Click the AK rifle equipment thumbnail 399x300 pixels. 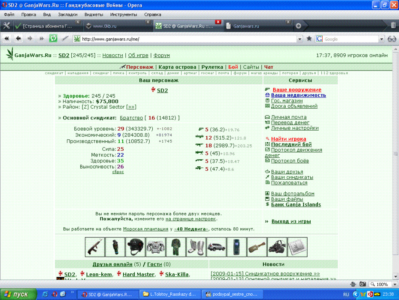click(x=95, y=247)
